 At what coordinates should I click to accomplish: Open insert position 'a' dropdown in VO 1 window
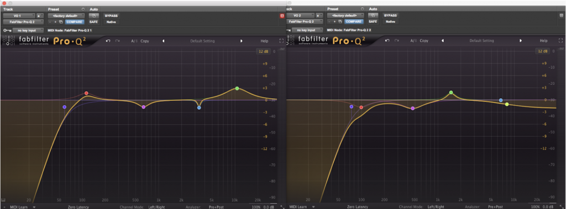40,16
